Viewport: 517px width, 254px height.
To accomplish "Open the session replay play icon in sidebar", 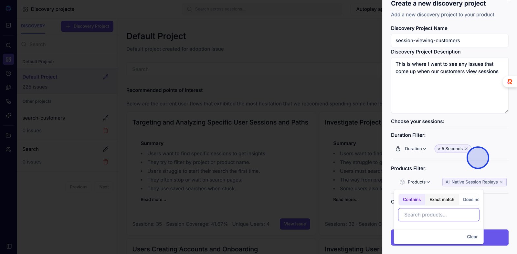I will click(8, 73).
